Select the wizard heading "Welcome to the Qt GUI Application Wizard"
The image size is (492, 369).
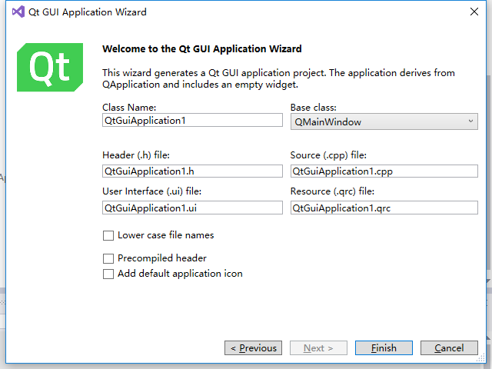(x=202, y=49)
